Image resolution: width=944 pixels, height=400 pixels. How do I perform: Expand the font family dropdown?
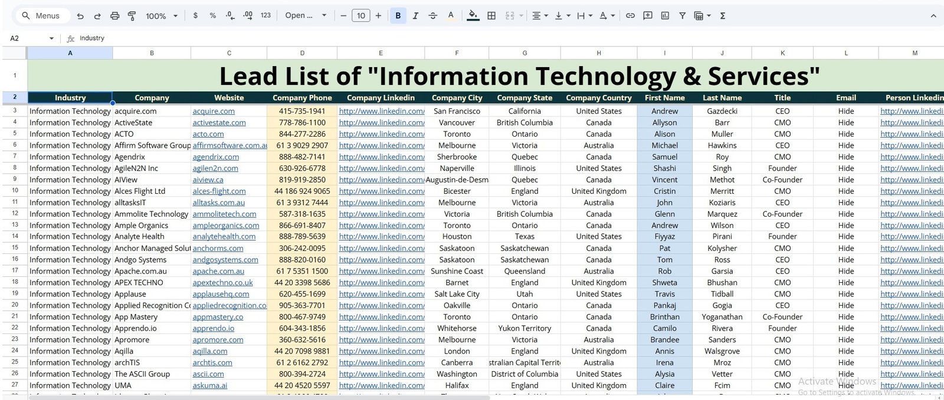(x=306, y=16)
